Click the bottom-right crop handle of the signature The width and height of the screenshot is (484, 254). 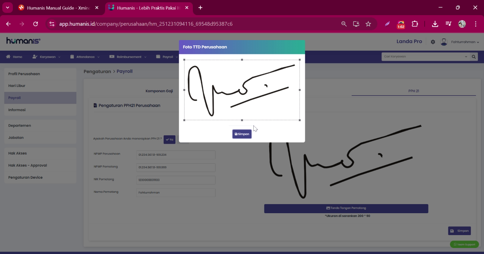[300, 120]
